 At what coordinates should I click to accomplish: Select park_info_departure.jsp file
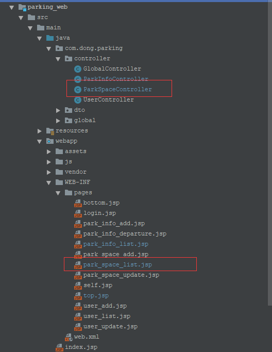coord(125,234)
